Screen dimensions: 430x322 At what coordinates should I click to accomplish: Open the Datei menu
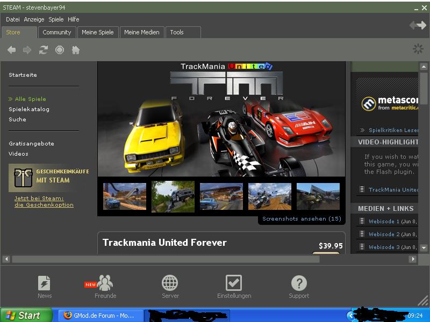coord(12,19)
